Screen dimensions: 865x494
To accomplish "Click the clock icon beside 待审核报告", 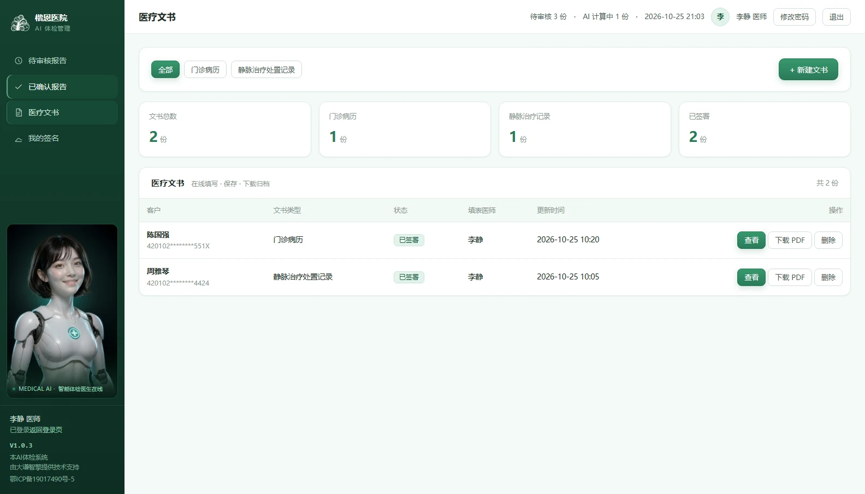I will pyautogui.click(x=19, y=61).
